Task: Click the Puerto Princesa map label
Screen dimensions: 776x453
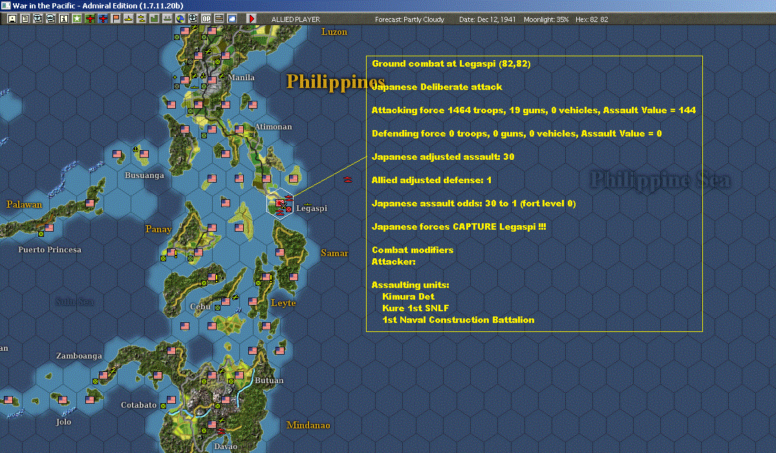Action: pos(50,250)
